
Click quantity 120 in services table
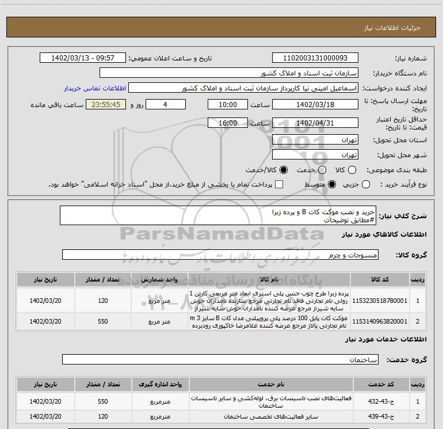(x=103, y=416)
